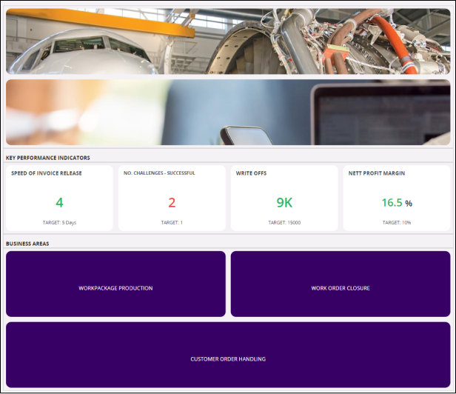Open the Work Order Closure tile

tap(341, 288)
